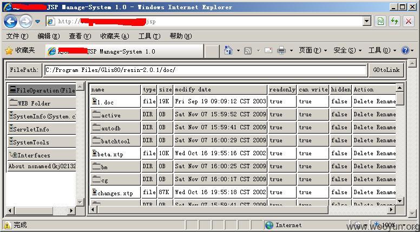Open the 工具(T) menu
Screen dimensions: 420x232
[x=149, y=36]
